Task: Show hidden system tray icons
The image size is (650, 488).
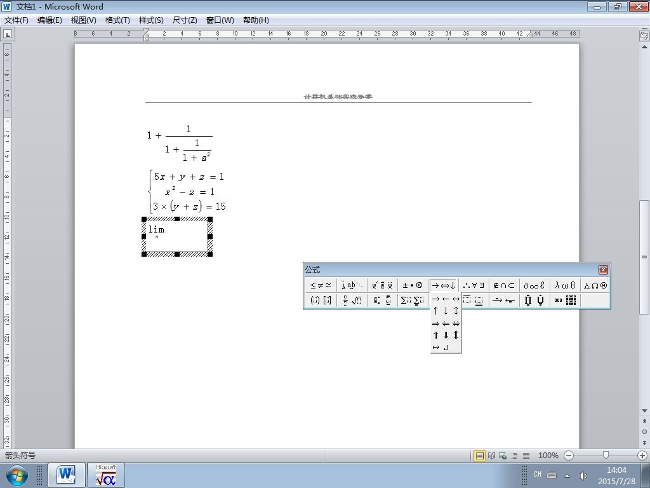Action: pos(567,476)
